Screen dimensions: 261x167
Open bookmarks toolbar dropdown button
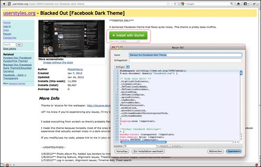pyautogui.click(x=246, y=4)
